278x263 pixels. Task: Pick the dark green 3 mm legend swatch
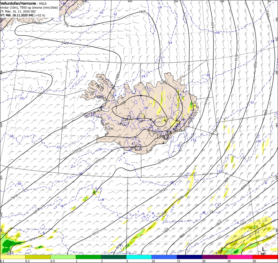(x=114, y=257)
